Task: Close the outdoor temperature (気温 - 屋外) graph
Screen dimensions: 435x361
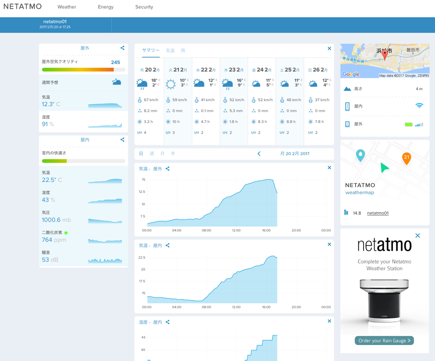Action: point(329,167)
